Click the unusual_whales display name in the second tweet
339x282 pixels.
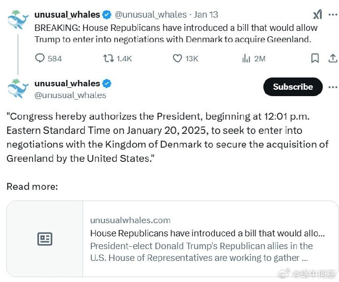(x=67, y=83)
